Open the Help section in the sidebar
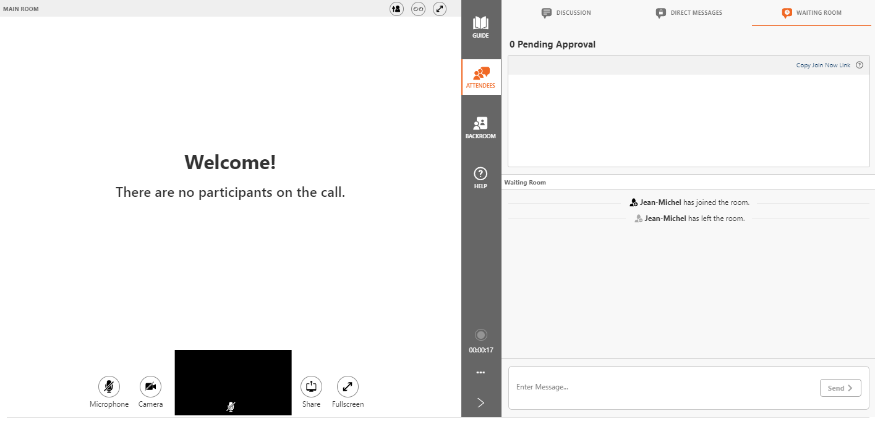 pyautogui.click(x=481, y=178)
